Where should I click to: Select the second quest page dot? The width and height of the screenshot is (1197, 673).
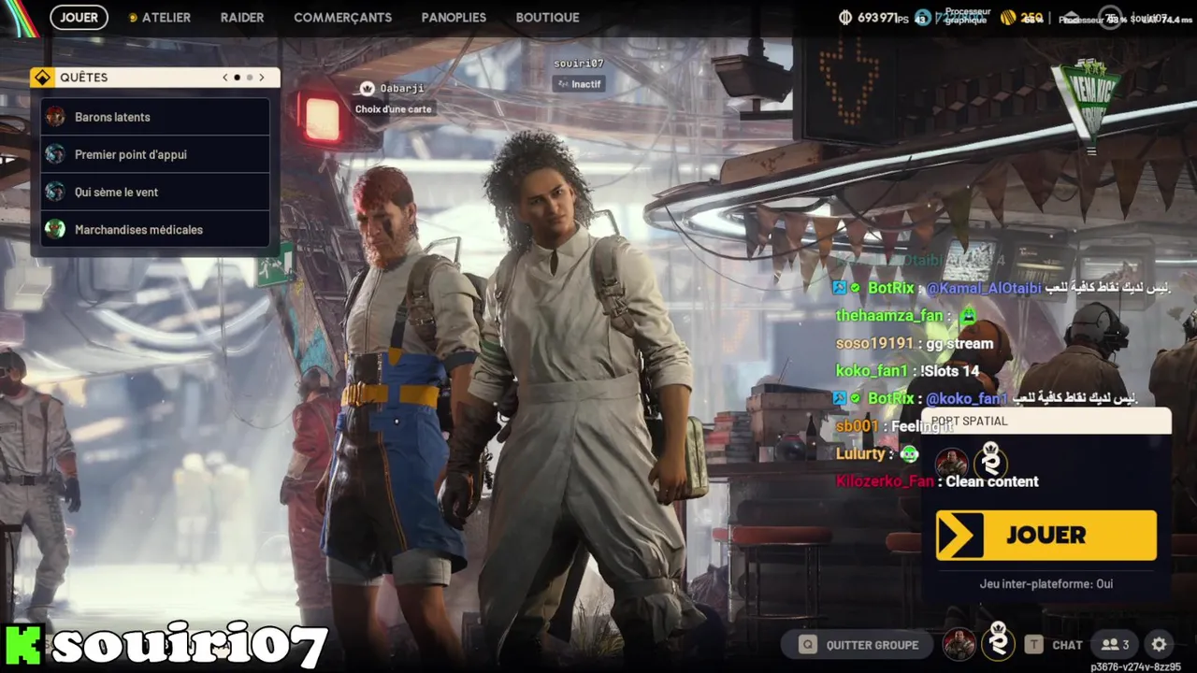250,78
